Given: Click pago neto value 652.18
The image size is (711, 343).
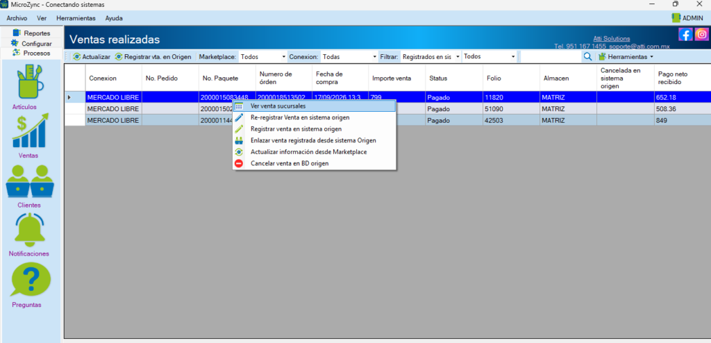Looking at the screenshot, I should [x=683, y=97].
